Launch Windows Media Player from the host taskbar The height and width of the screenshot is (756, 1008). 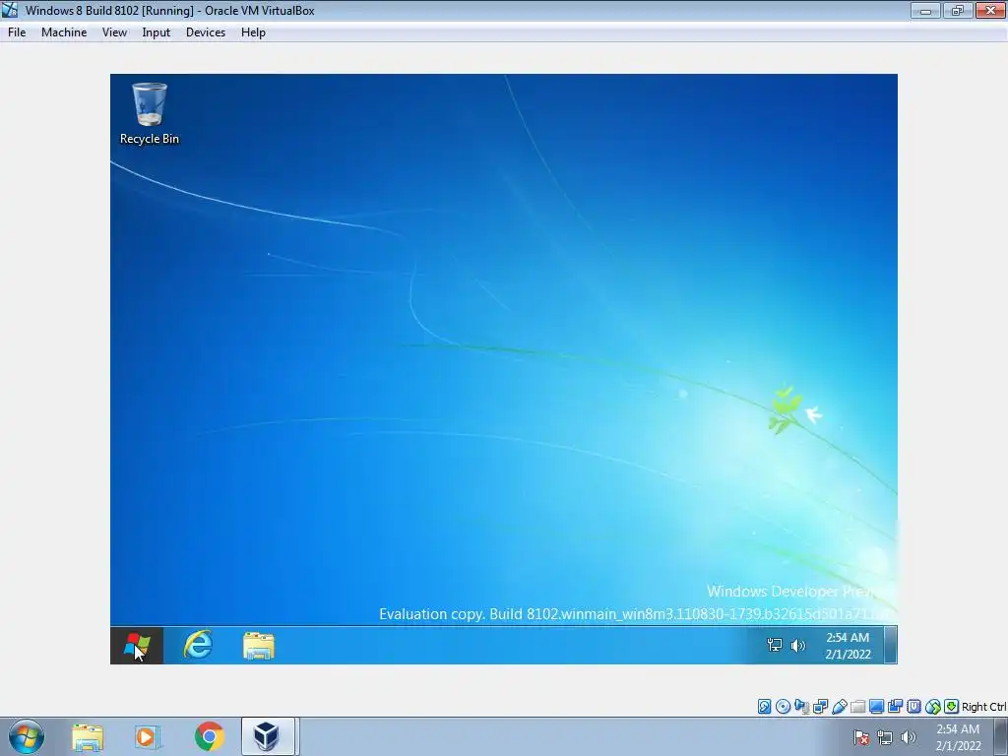click(x=148, y=736)
